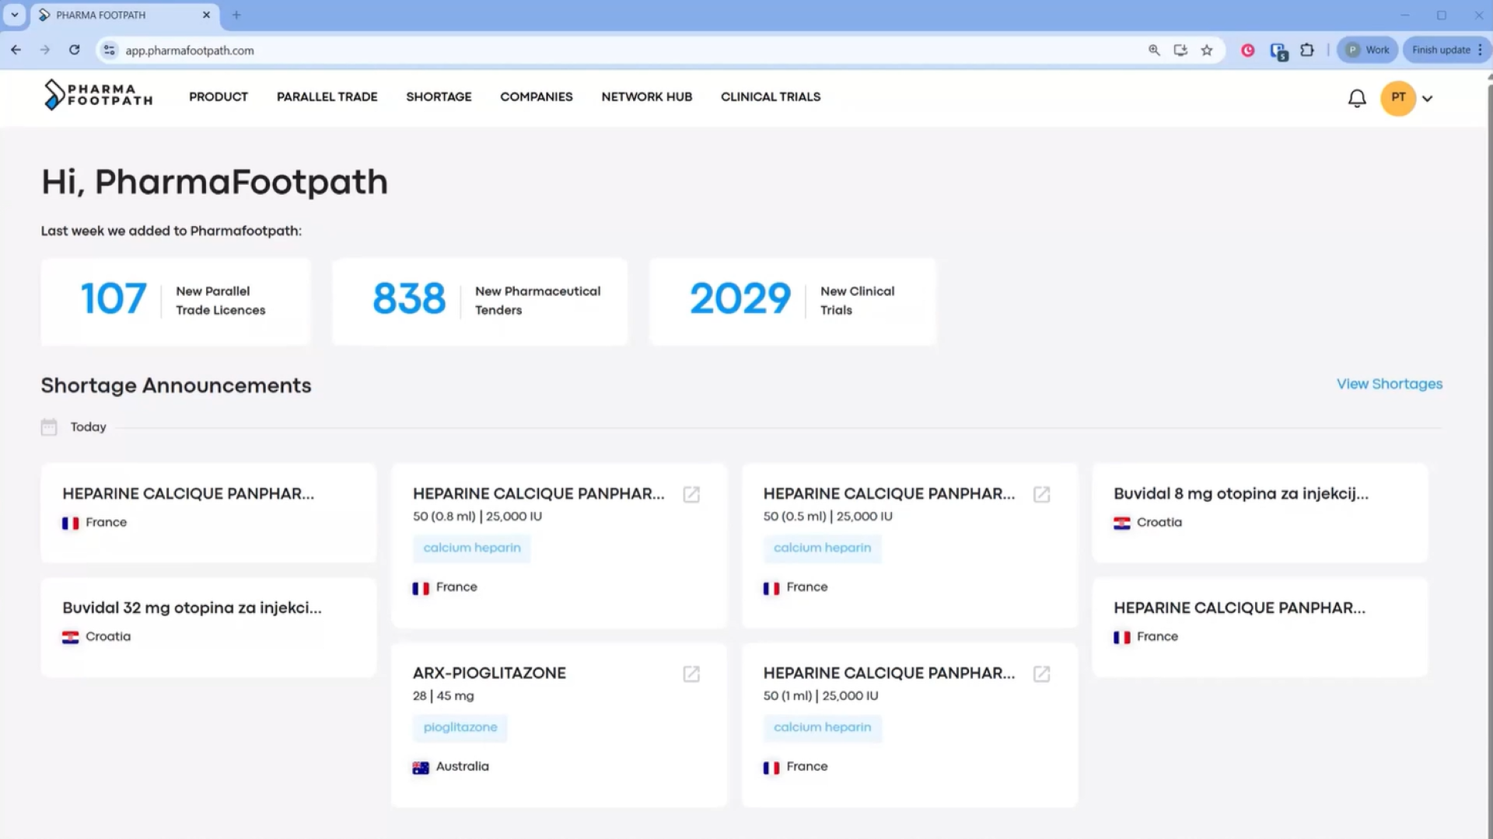Open external link on 50 (1 ml) heparin card
Image resolution: width=1493 pixels, height=839 pixels.
tap(1041, 674)
